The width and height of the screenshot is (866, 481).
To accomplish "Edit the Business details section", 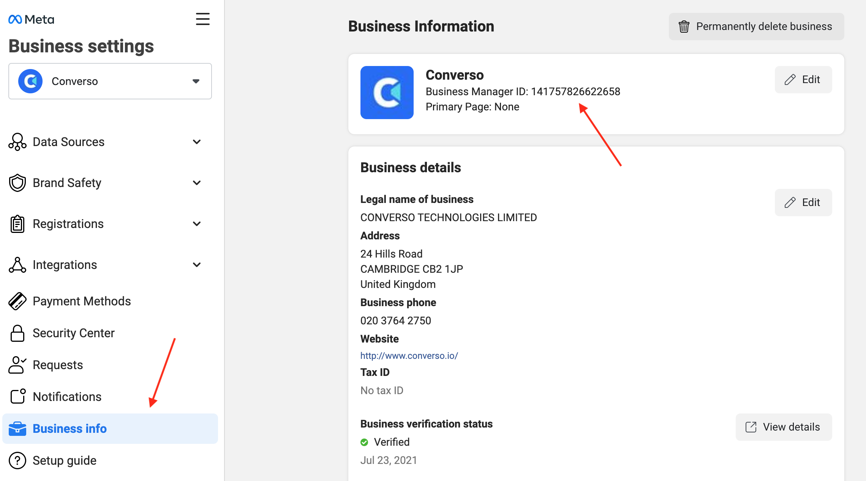I will point(803,203).
